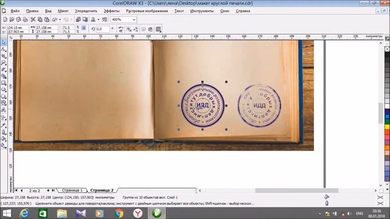Toggle the non-proportional scaling lock
This screenshot has width=390, height=219.
84,28
